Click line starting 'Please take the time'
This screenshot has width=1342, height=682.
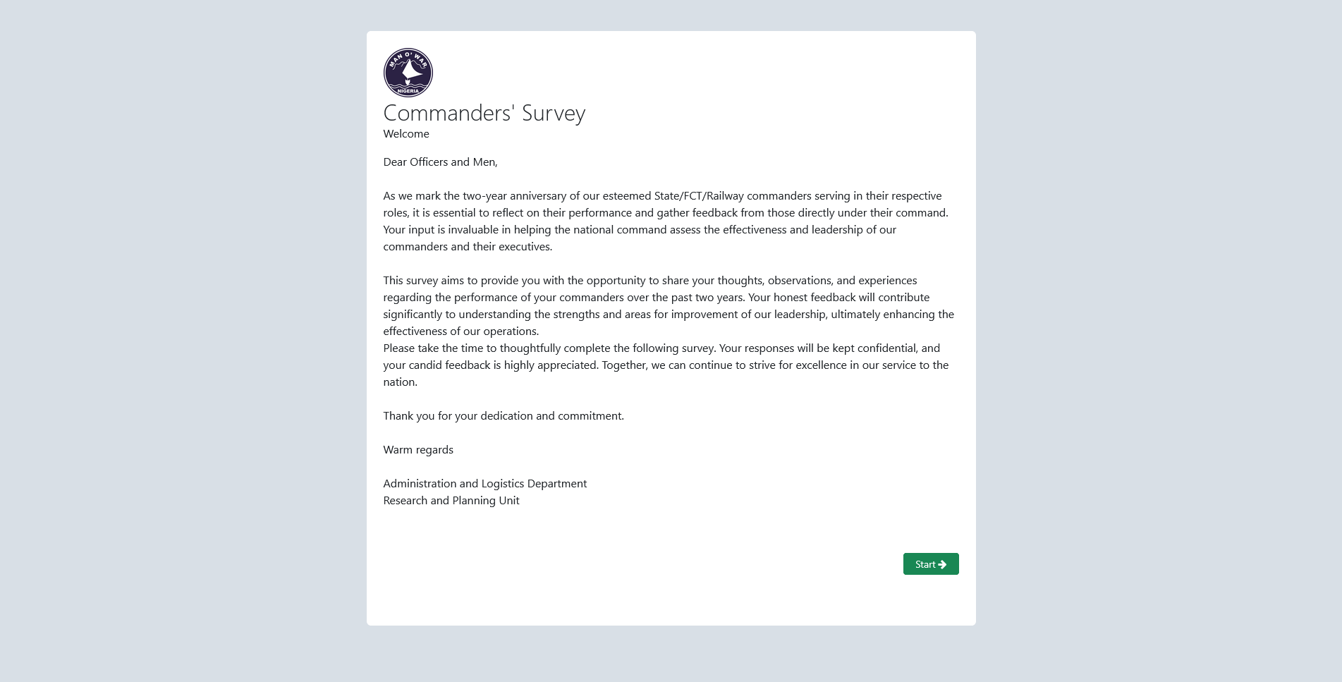click(x=661, y=348)
